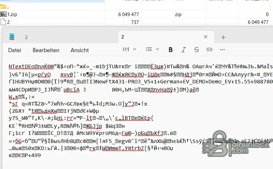Open the Bearbeiten menu
The width and height of the screenshot is (273, 169).
pos(46,50)
